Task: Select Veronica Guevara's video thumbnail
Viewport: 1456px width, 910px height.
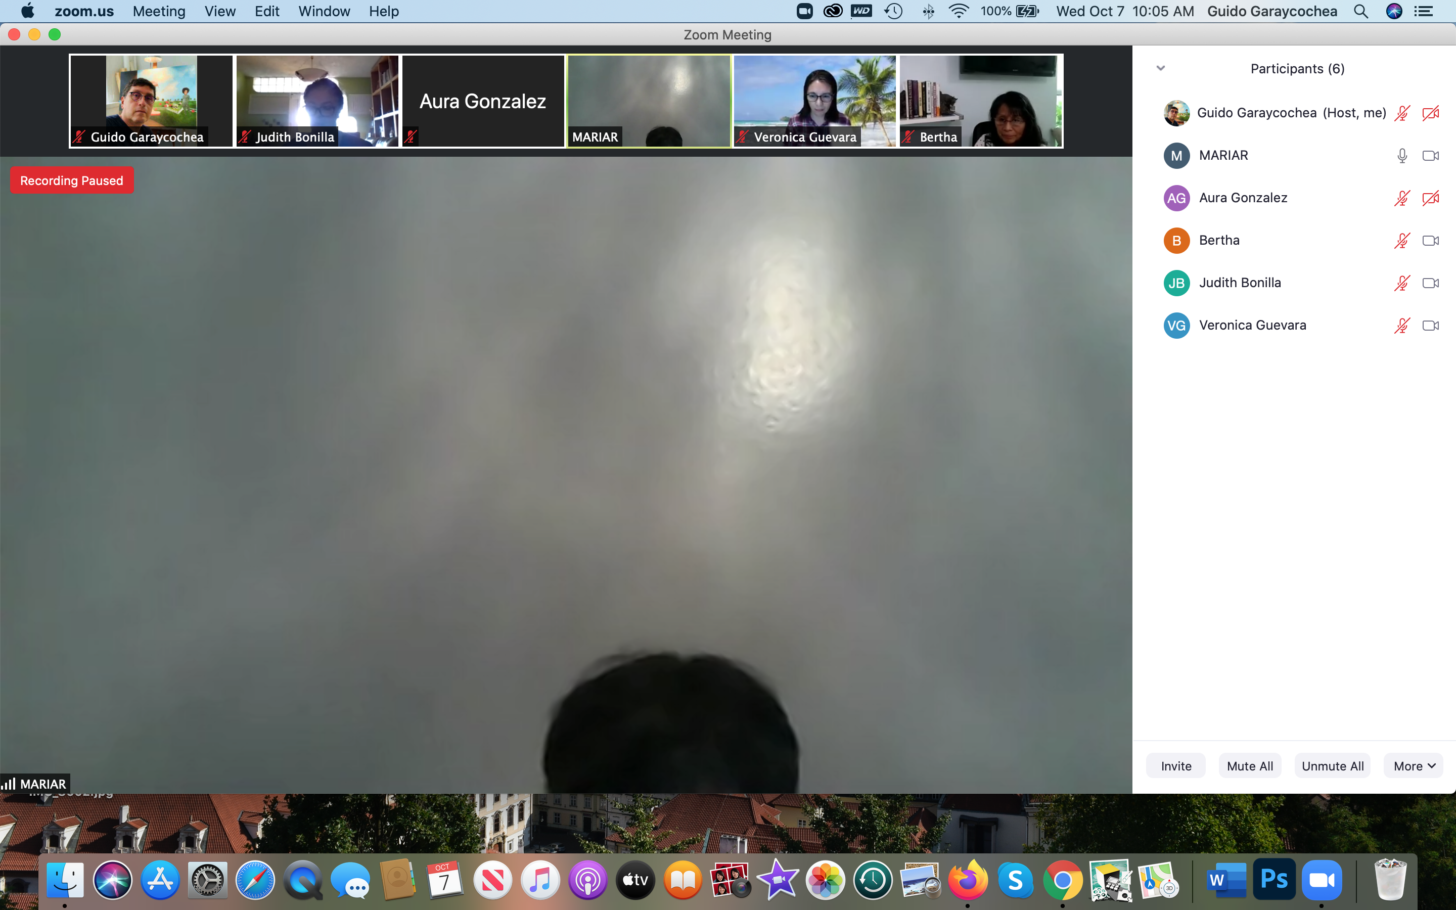Action: coord(814,101)
